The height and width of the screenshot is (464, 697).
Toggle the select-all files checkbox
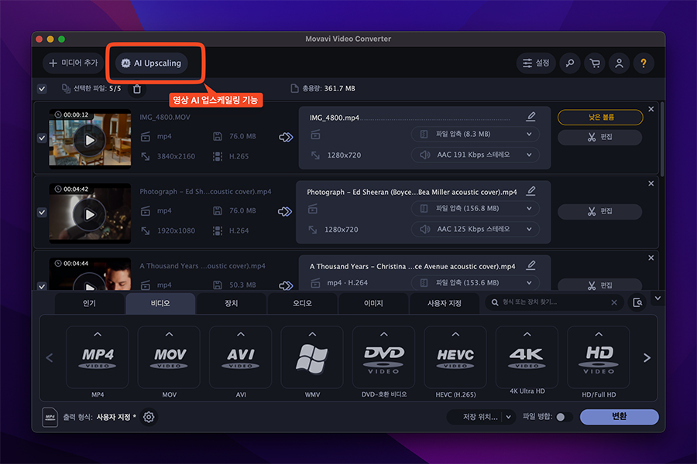42,89
